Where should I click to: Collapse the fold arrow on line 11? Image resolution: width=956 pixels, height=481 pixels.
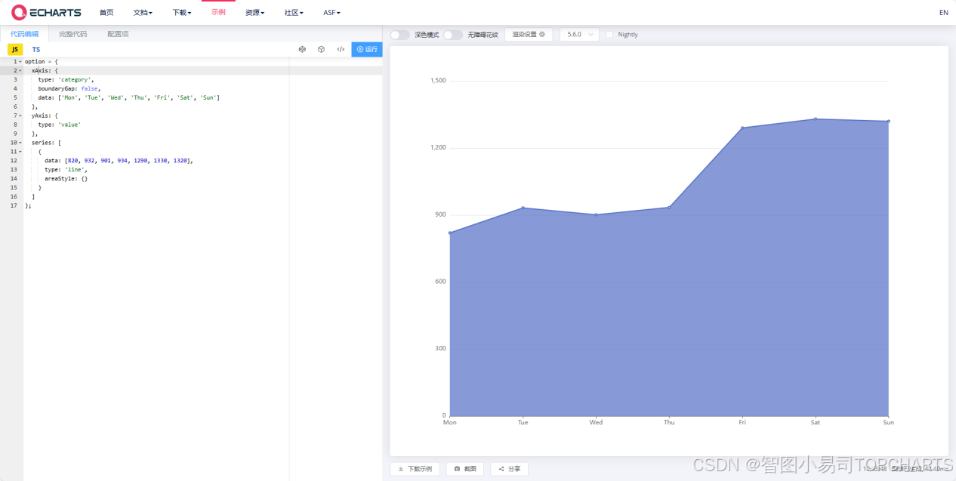coord(20,152)
